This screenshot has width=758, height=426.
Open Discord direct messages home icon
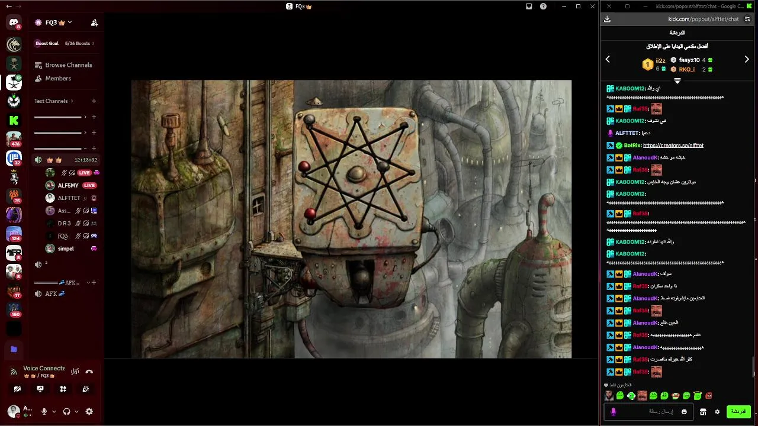tap(14, 23)
